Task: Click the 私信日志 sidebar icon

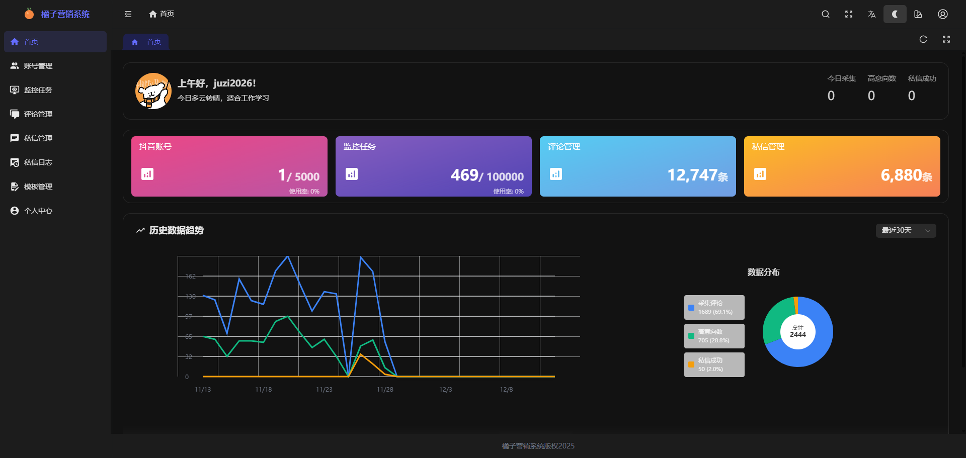Action: (x=15, y=162)
